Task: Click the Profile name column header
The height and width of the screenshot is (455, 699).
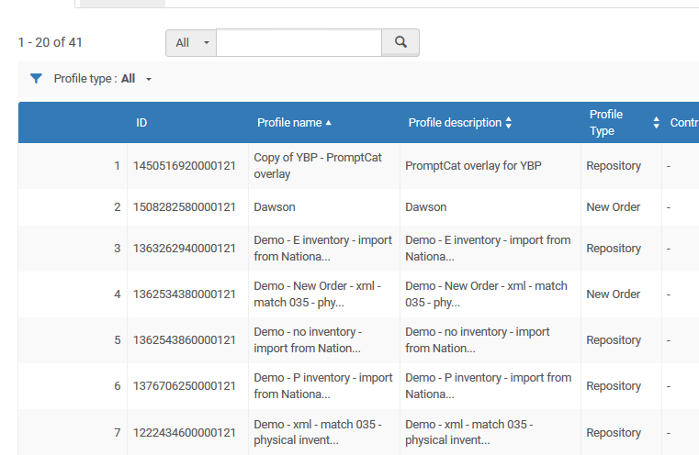Action: 289,123
